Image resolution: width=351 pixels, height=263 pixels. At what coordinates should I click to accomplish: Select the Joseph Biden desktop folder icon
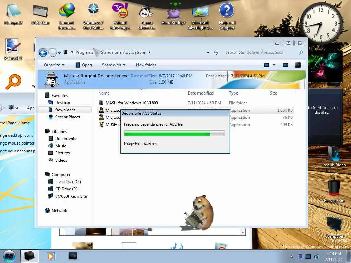[334, 156]
